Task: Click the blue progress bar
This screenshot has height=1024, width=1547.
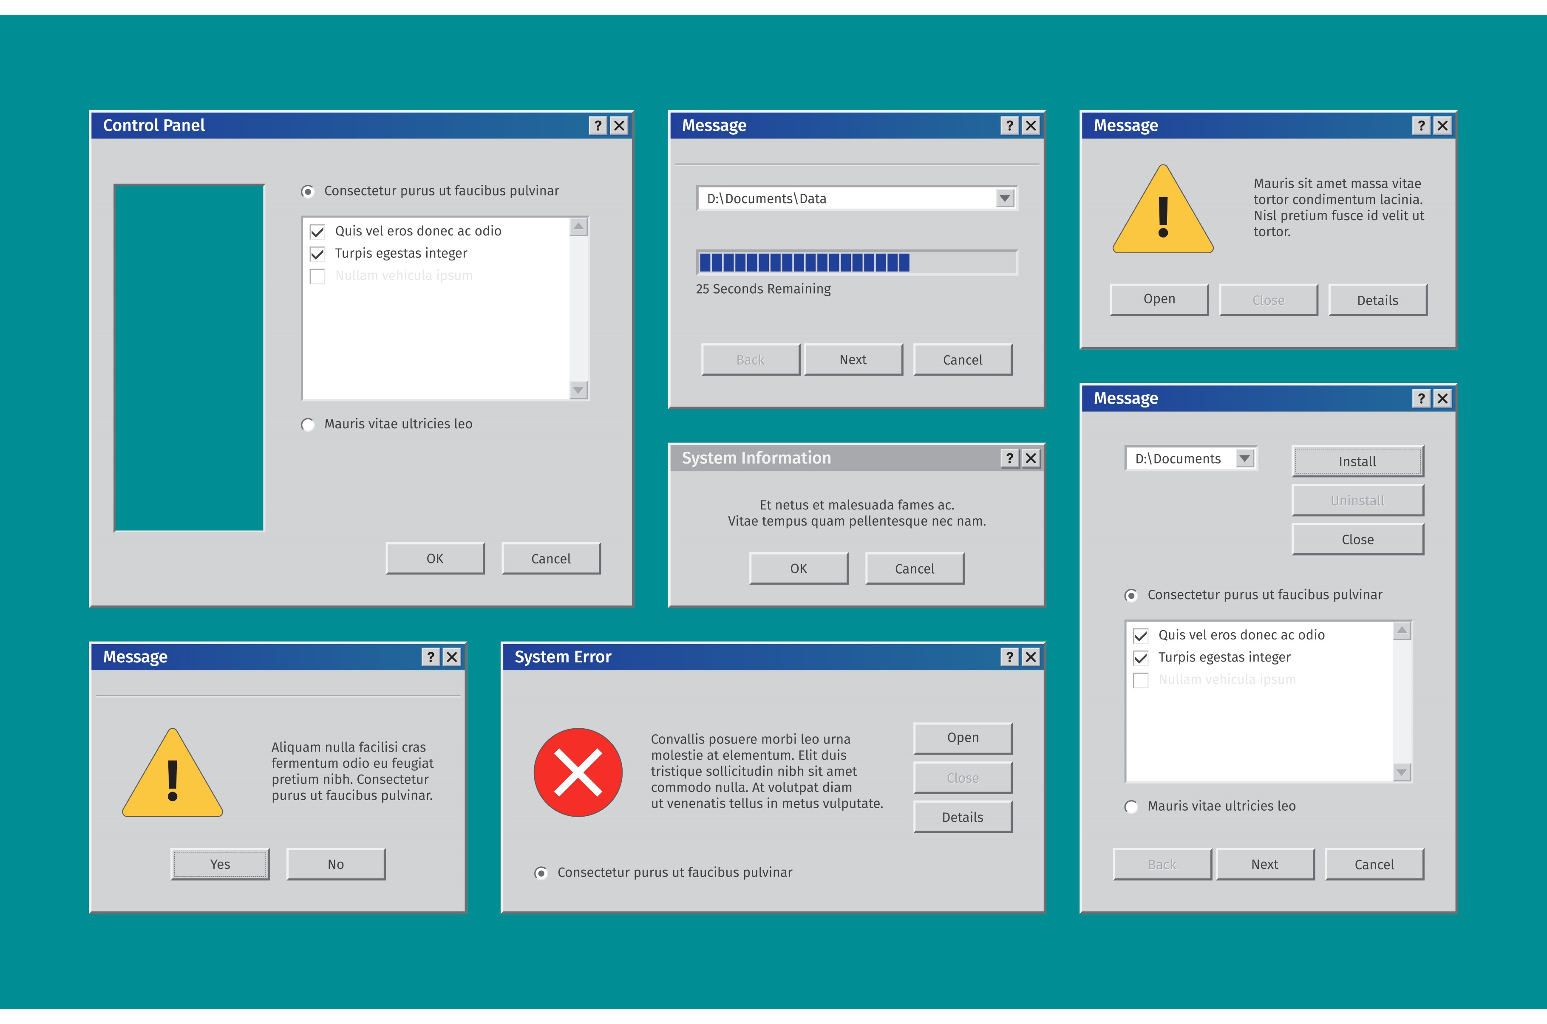Action: point(804,263)
